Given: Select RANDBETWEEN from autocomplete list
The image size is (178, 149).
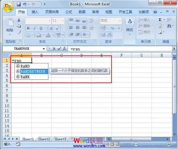Looking at the screenshot, I should coord(33,72).
